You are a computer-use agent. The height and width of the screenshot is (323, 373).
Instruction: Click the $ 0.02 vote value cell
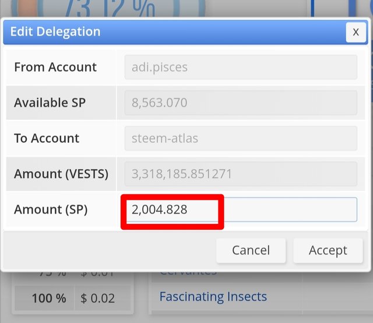click(x=98, y=299)
